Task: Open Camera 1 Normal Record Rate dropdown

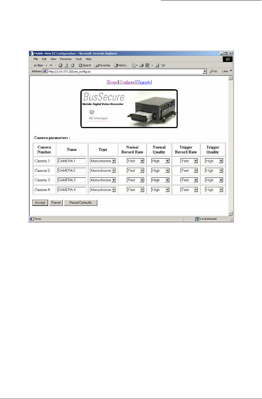Action: coord(136,161)
